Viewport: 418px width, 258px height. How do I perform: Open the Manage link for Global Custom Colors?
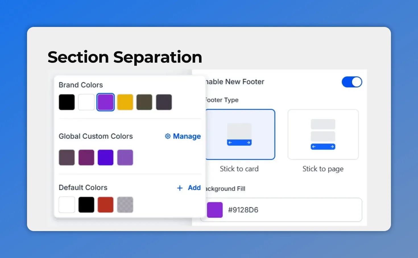(x=187, y=136)
